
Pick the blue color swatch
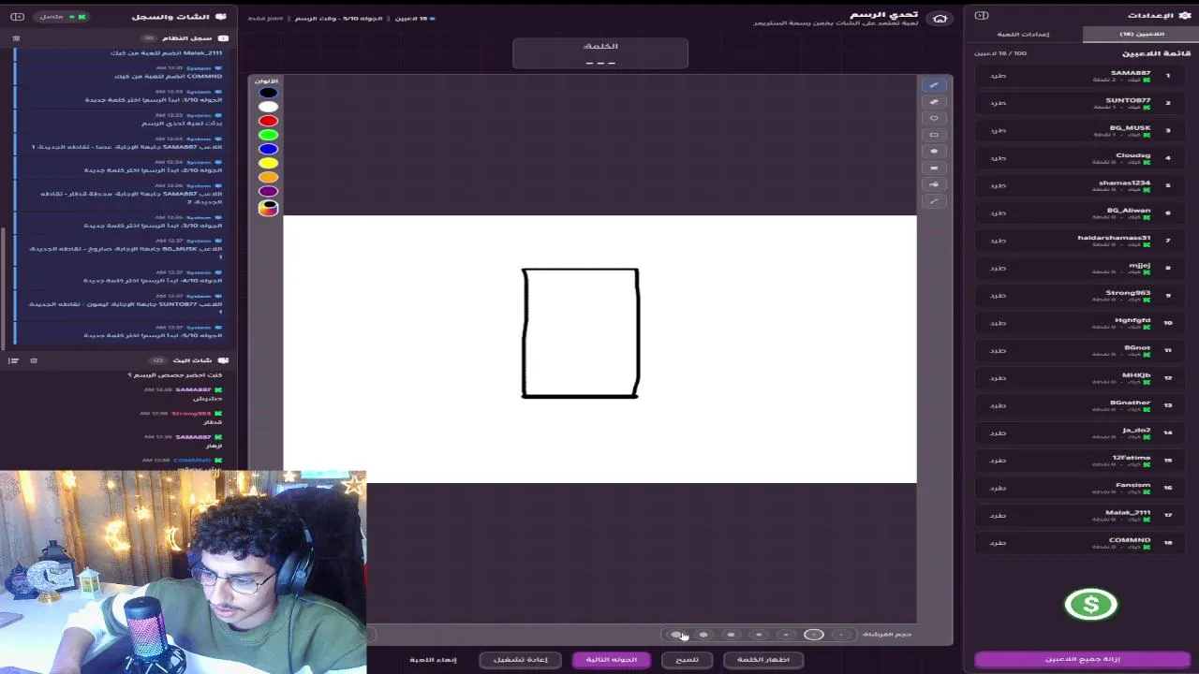(268, 149)
